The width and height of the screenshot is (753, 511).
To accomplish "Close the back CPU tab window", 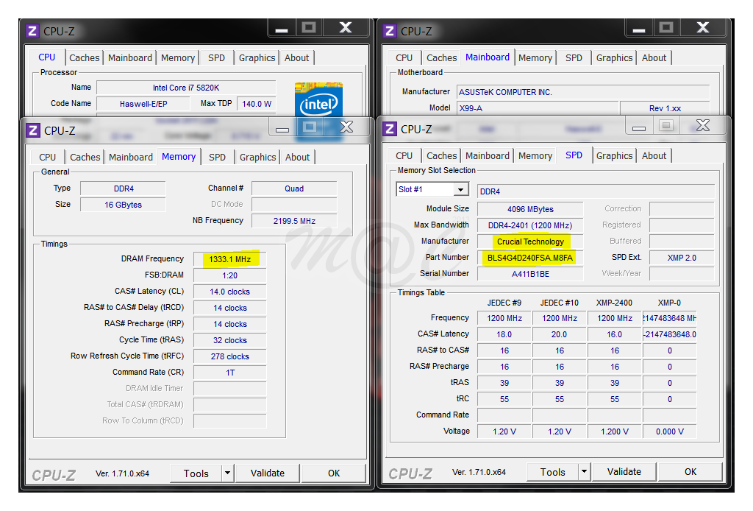I will [x=346, y=28].
